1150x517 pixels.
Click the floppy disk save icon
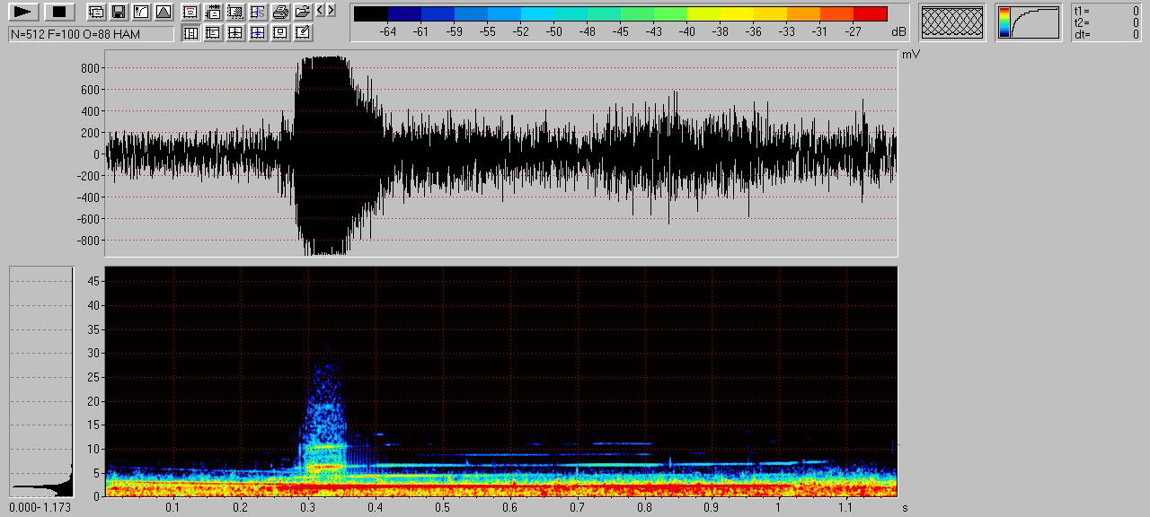[119, 12]
